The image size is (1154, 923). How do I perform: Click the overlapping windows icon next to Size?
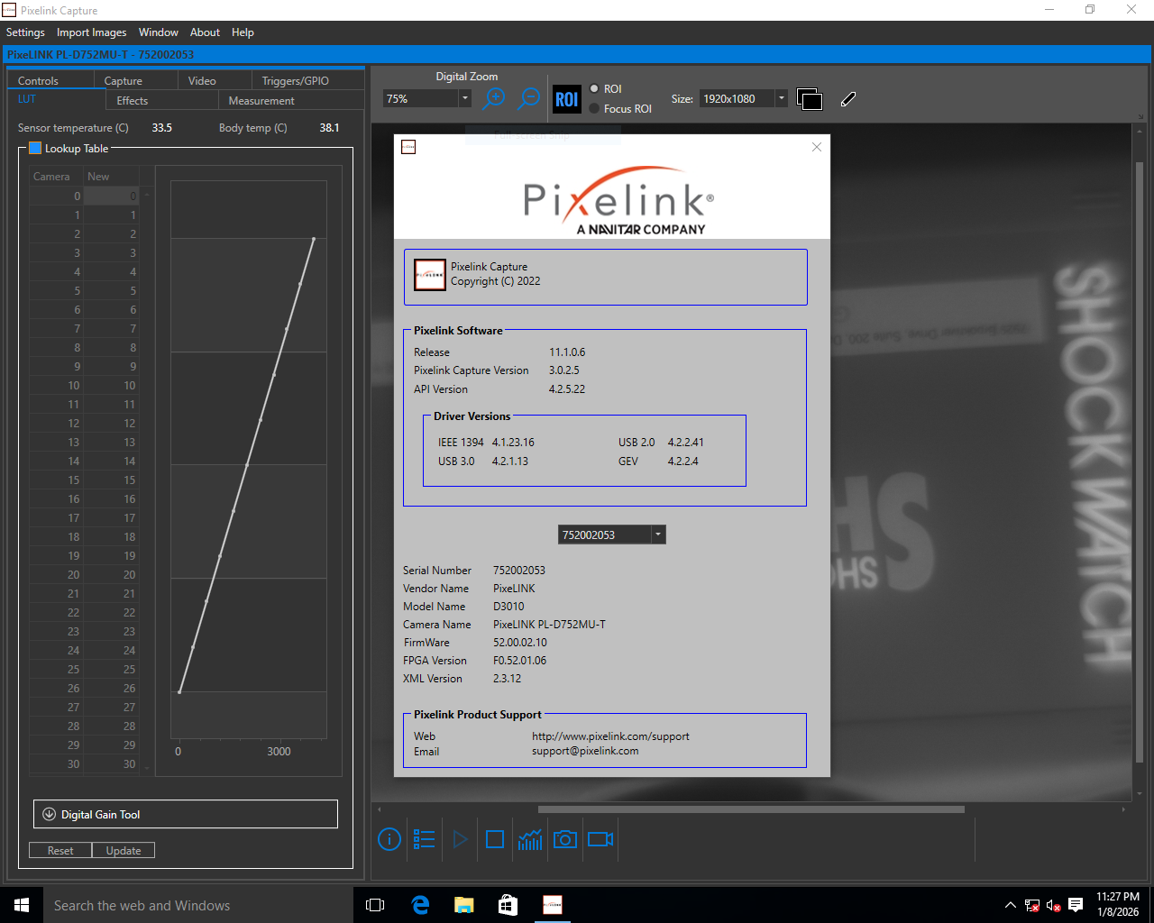(810, 99)
